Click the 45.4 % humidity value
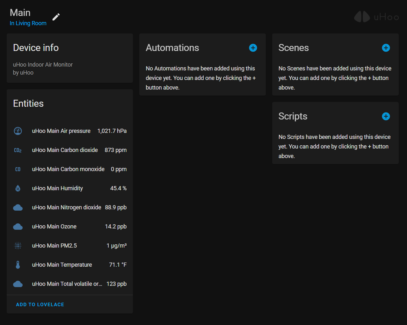This screenshot has height=325, width=407. pos(118,188)
